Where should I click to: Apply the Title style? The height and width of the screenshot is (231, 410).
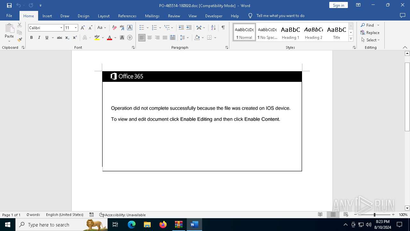(x=337, y=32)
